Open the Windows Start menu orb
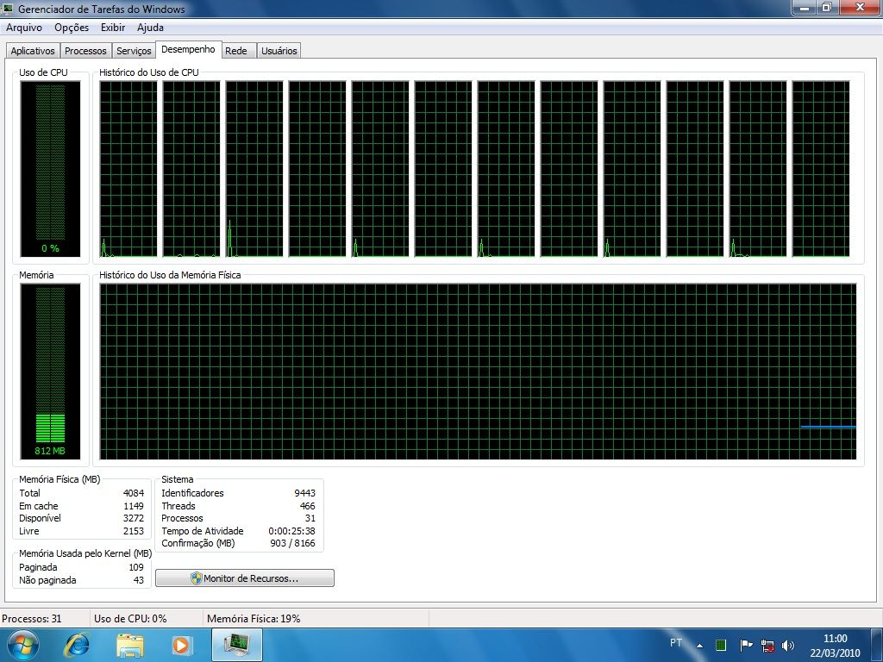 [23, 645]
